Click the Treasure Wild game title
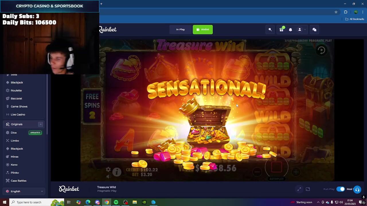Image resolution: width=367 pixels, height=206 pixels. pyautogui.click(x=106, y=187)
